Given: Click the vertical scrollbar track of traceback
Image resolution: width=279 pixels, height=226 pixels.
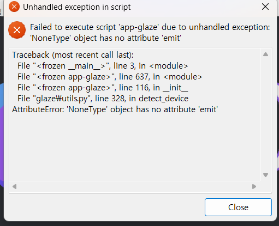Looking at the screenshot, I should (265, 114).
